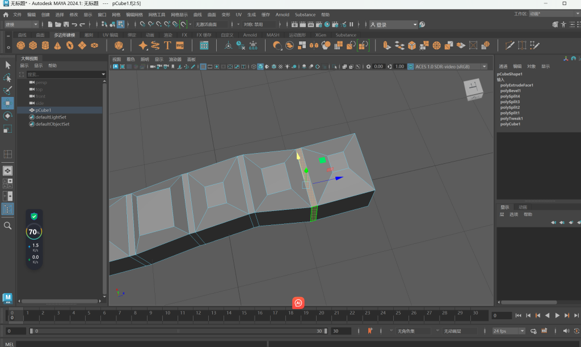
Task: Click the magnifier search icon in left sidebar
Action: 8,226
